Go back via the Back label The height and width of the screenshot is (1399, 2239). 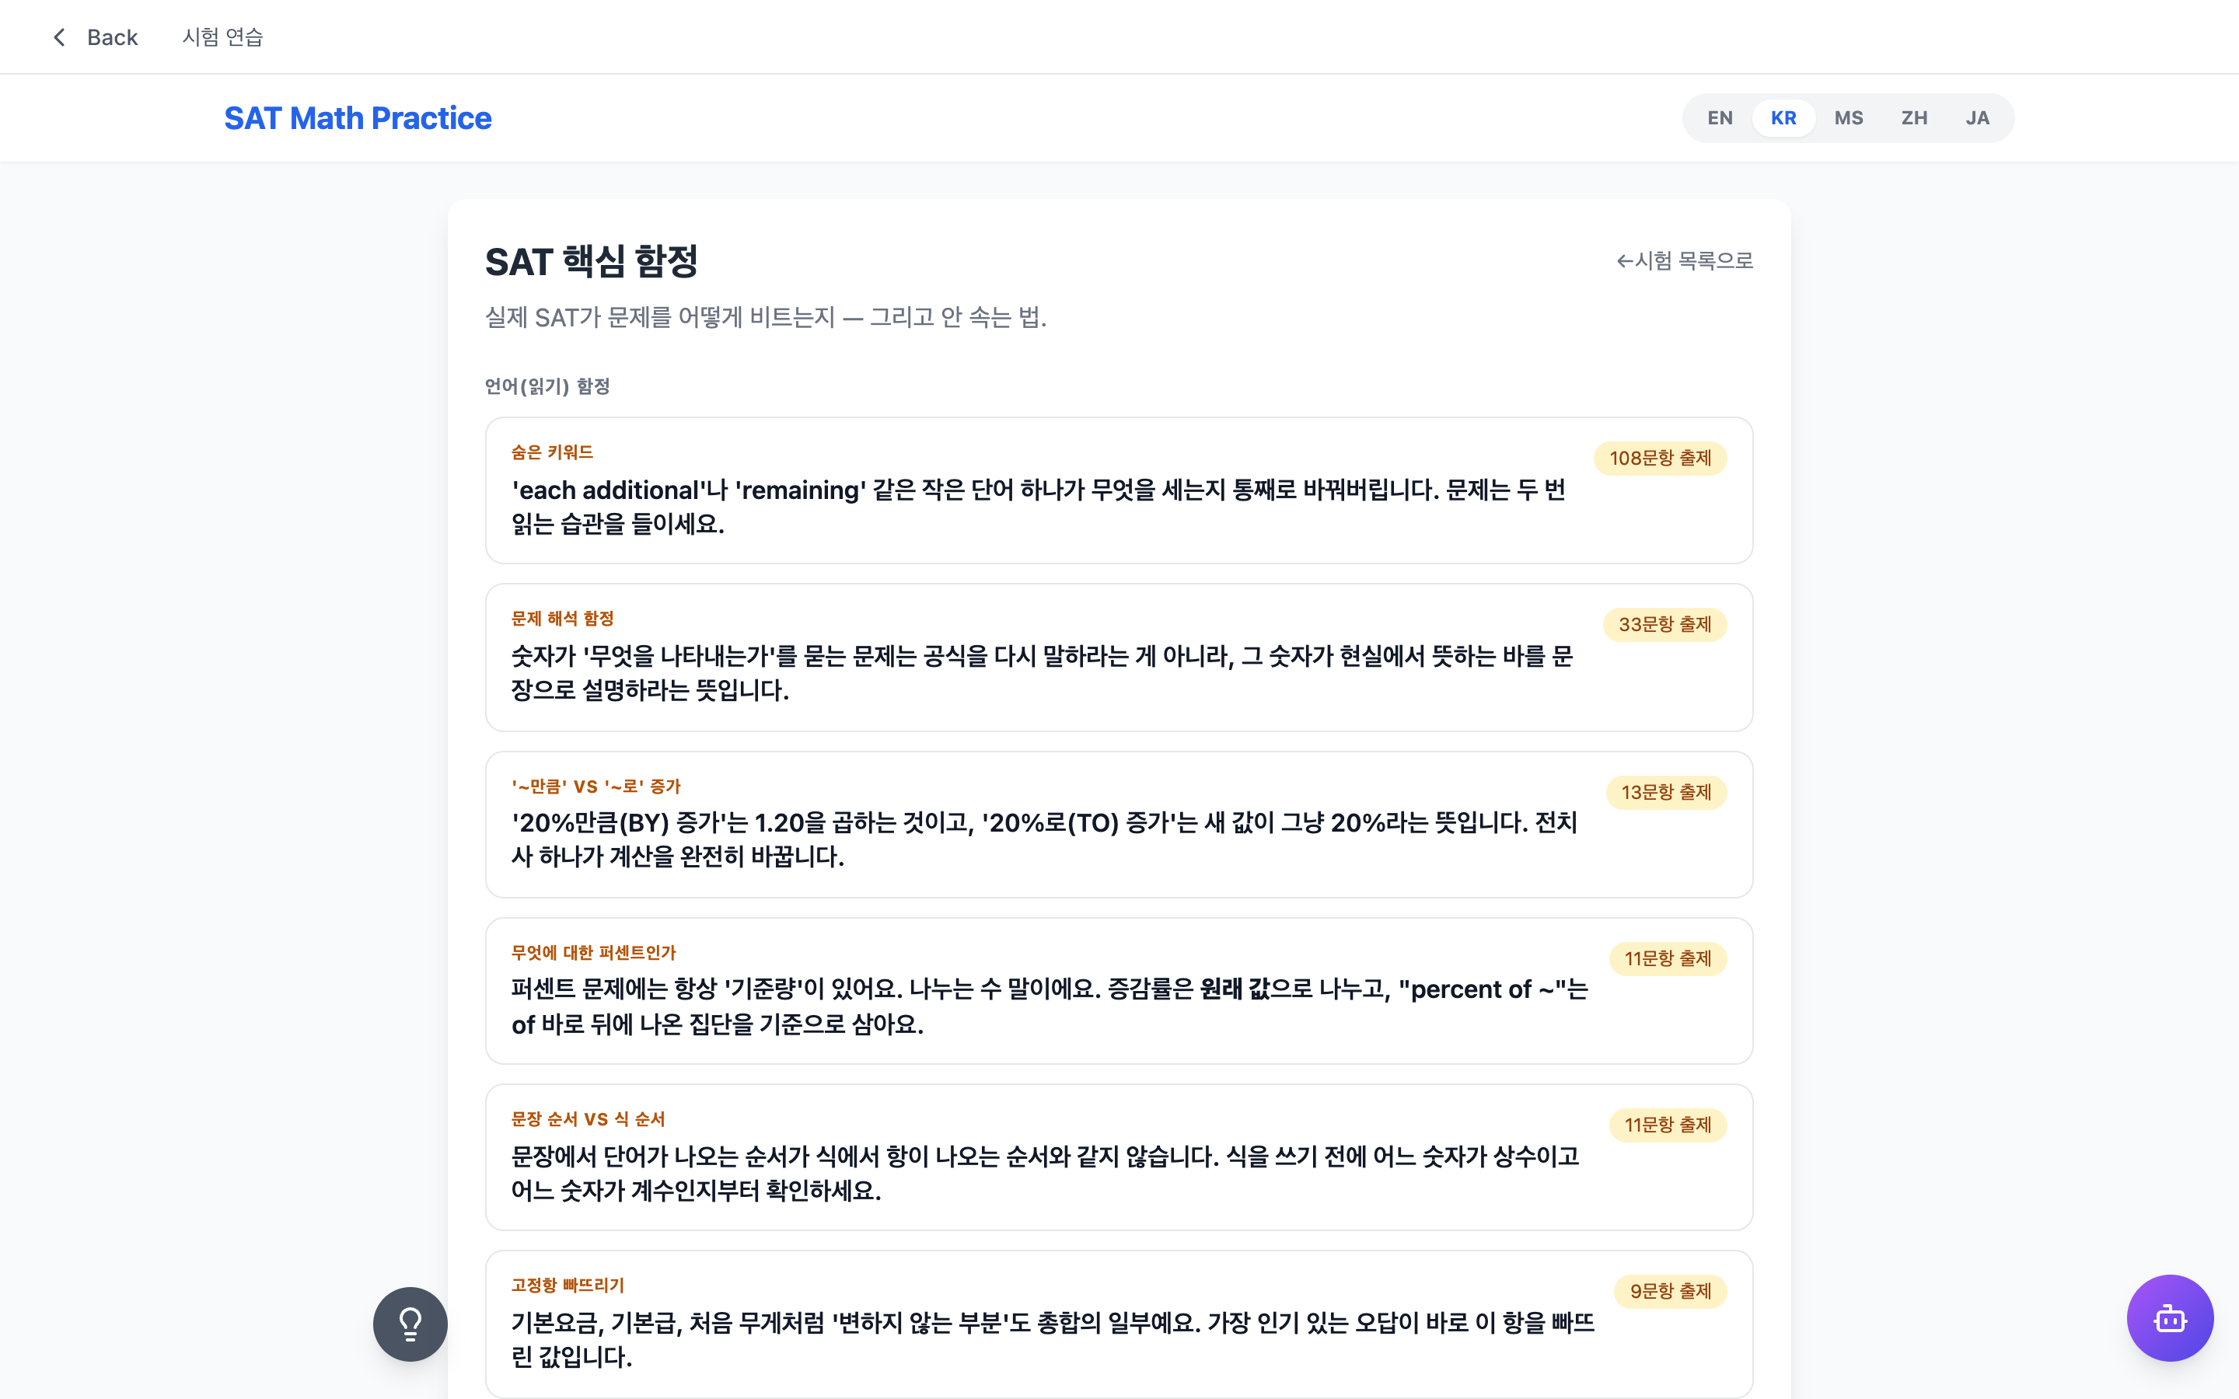pos(112,37)
